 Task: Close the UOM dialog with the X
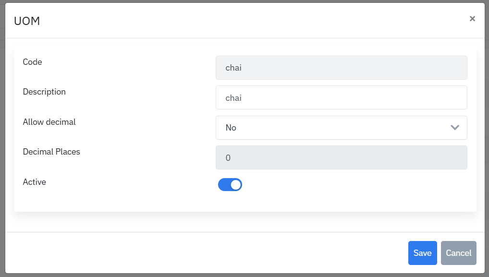click(472, 19)
